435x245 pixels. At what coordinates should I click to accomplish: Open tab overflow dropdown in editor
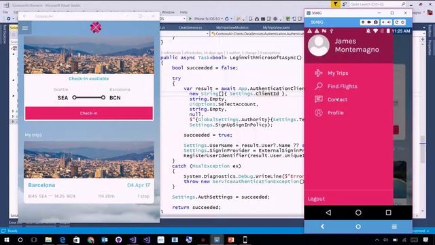423,28
